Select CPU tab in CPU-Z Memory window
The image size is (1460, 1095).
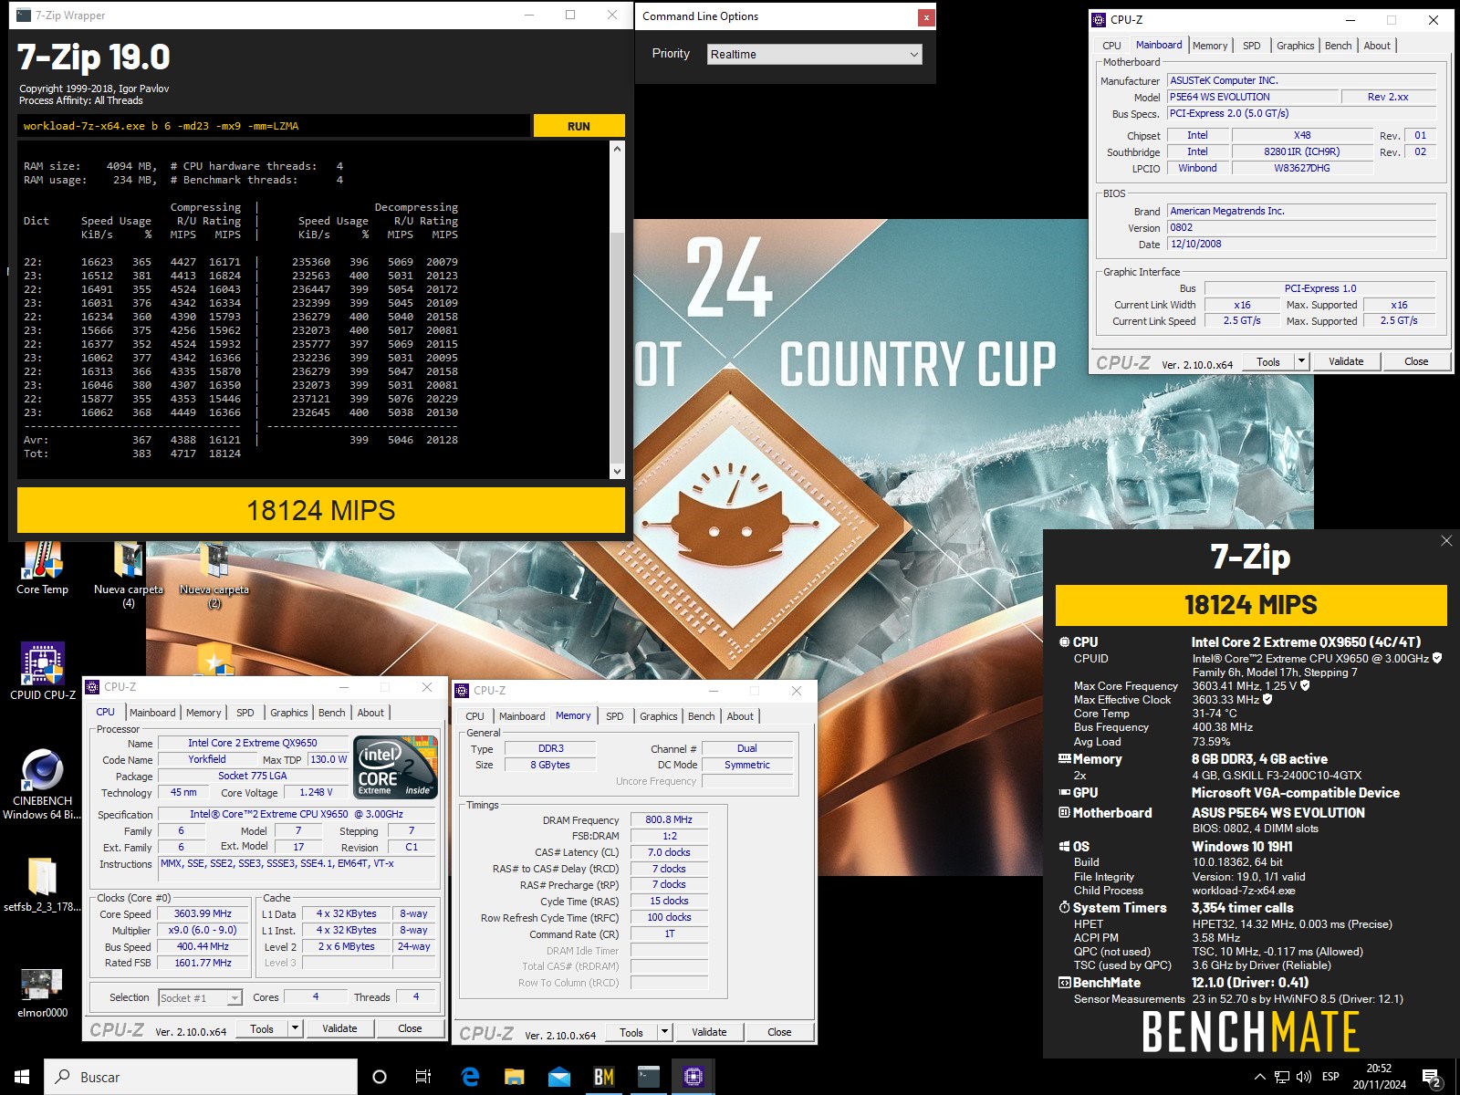tap(474, 716)
